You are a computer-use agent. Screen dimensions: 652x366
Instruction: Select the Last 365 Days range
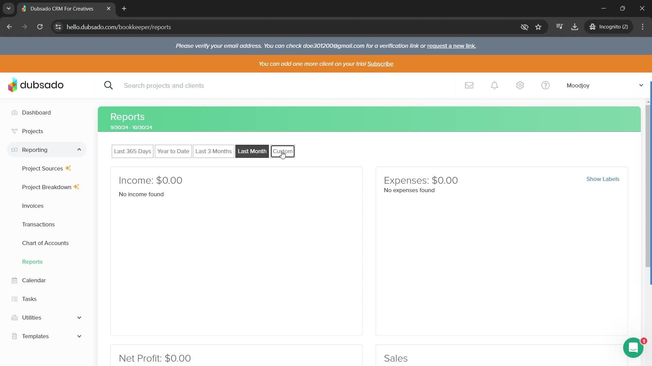tap(132, 151)
